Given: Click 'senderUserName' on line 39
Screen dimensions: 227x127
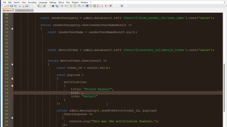Looking at the screenshot, I should point(71,32).
